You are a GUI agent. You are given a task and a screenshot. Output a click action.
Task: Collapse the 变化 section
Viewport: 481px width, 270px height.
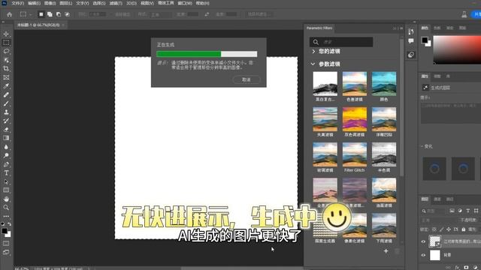[x=422, y=146]
